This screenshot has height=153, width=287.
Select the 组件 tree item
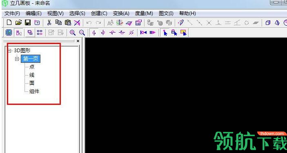(34, 91)
